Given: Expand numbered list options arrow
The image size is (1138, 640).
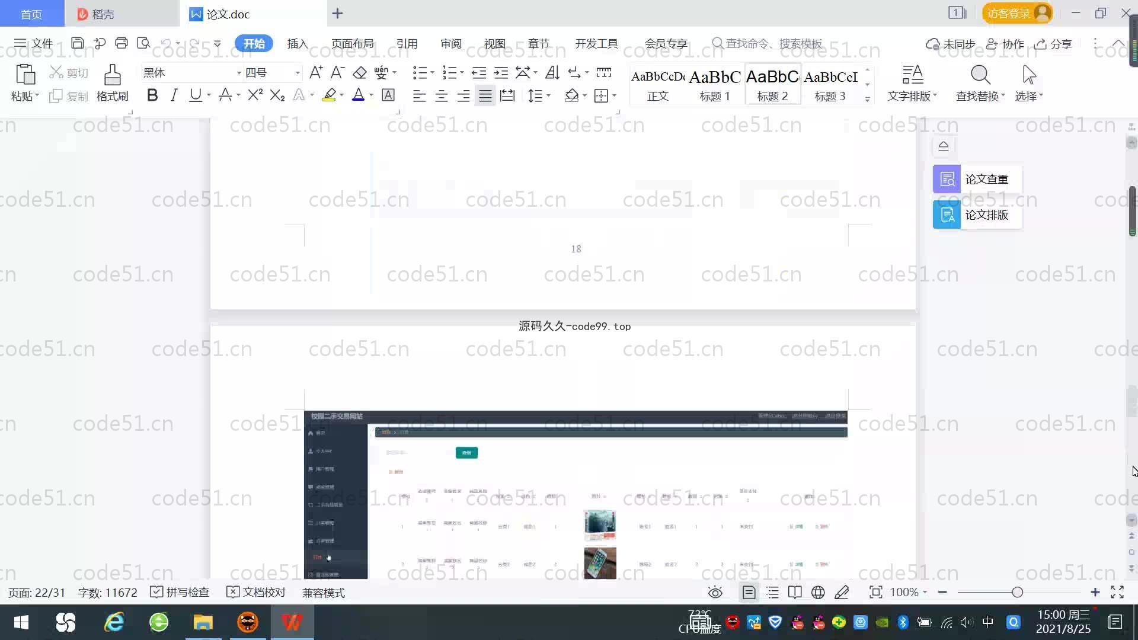Looking at the screenshot, I should (462, 72).
